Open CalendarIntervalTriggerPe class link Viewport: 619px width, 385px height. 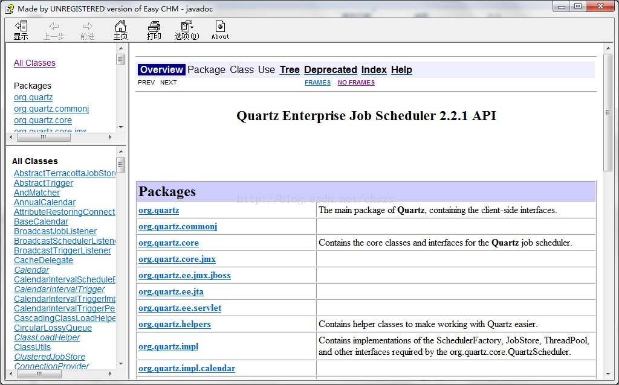click(64, 308)
